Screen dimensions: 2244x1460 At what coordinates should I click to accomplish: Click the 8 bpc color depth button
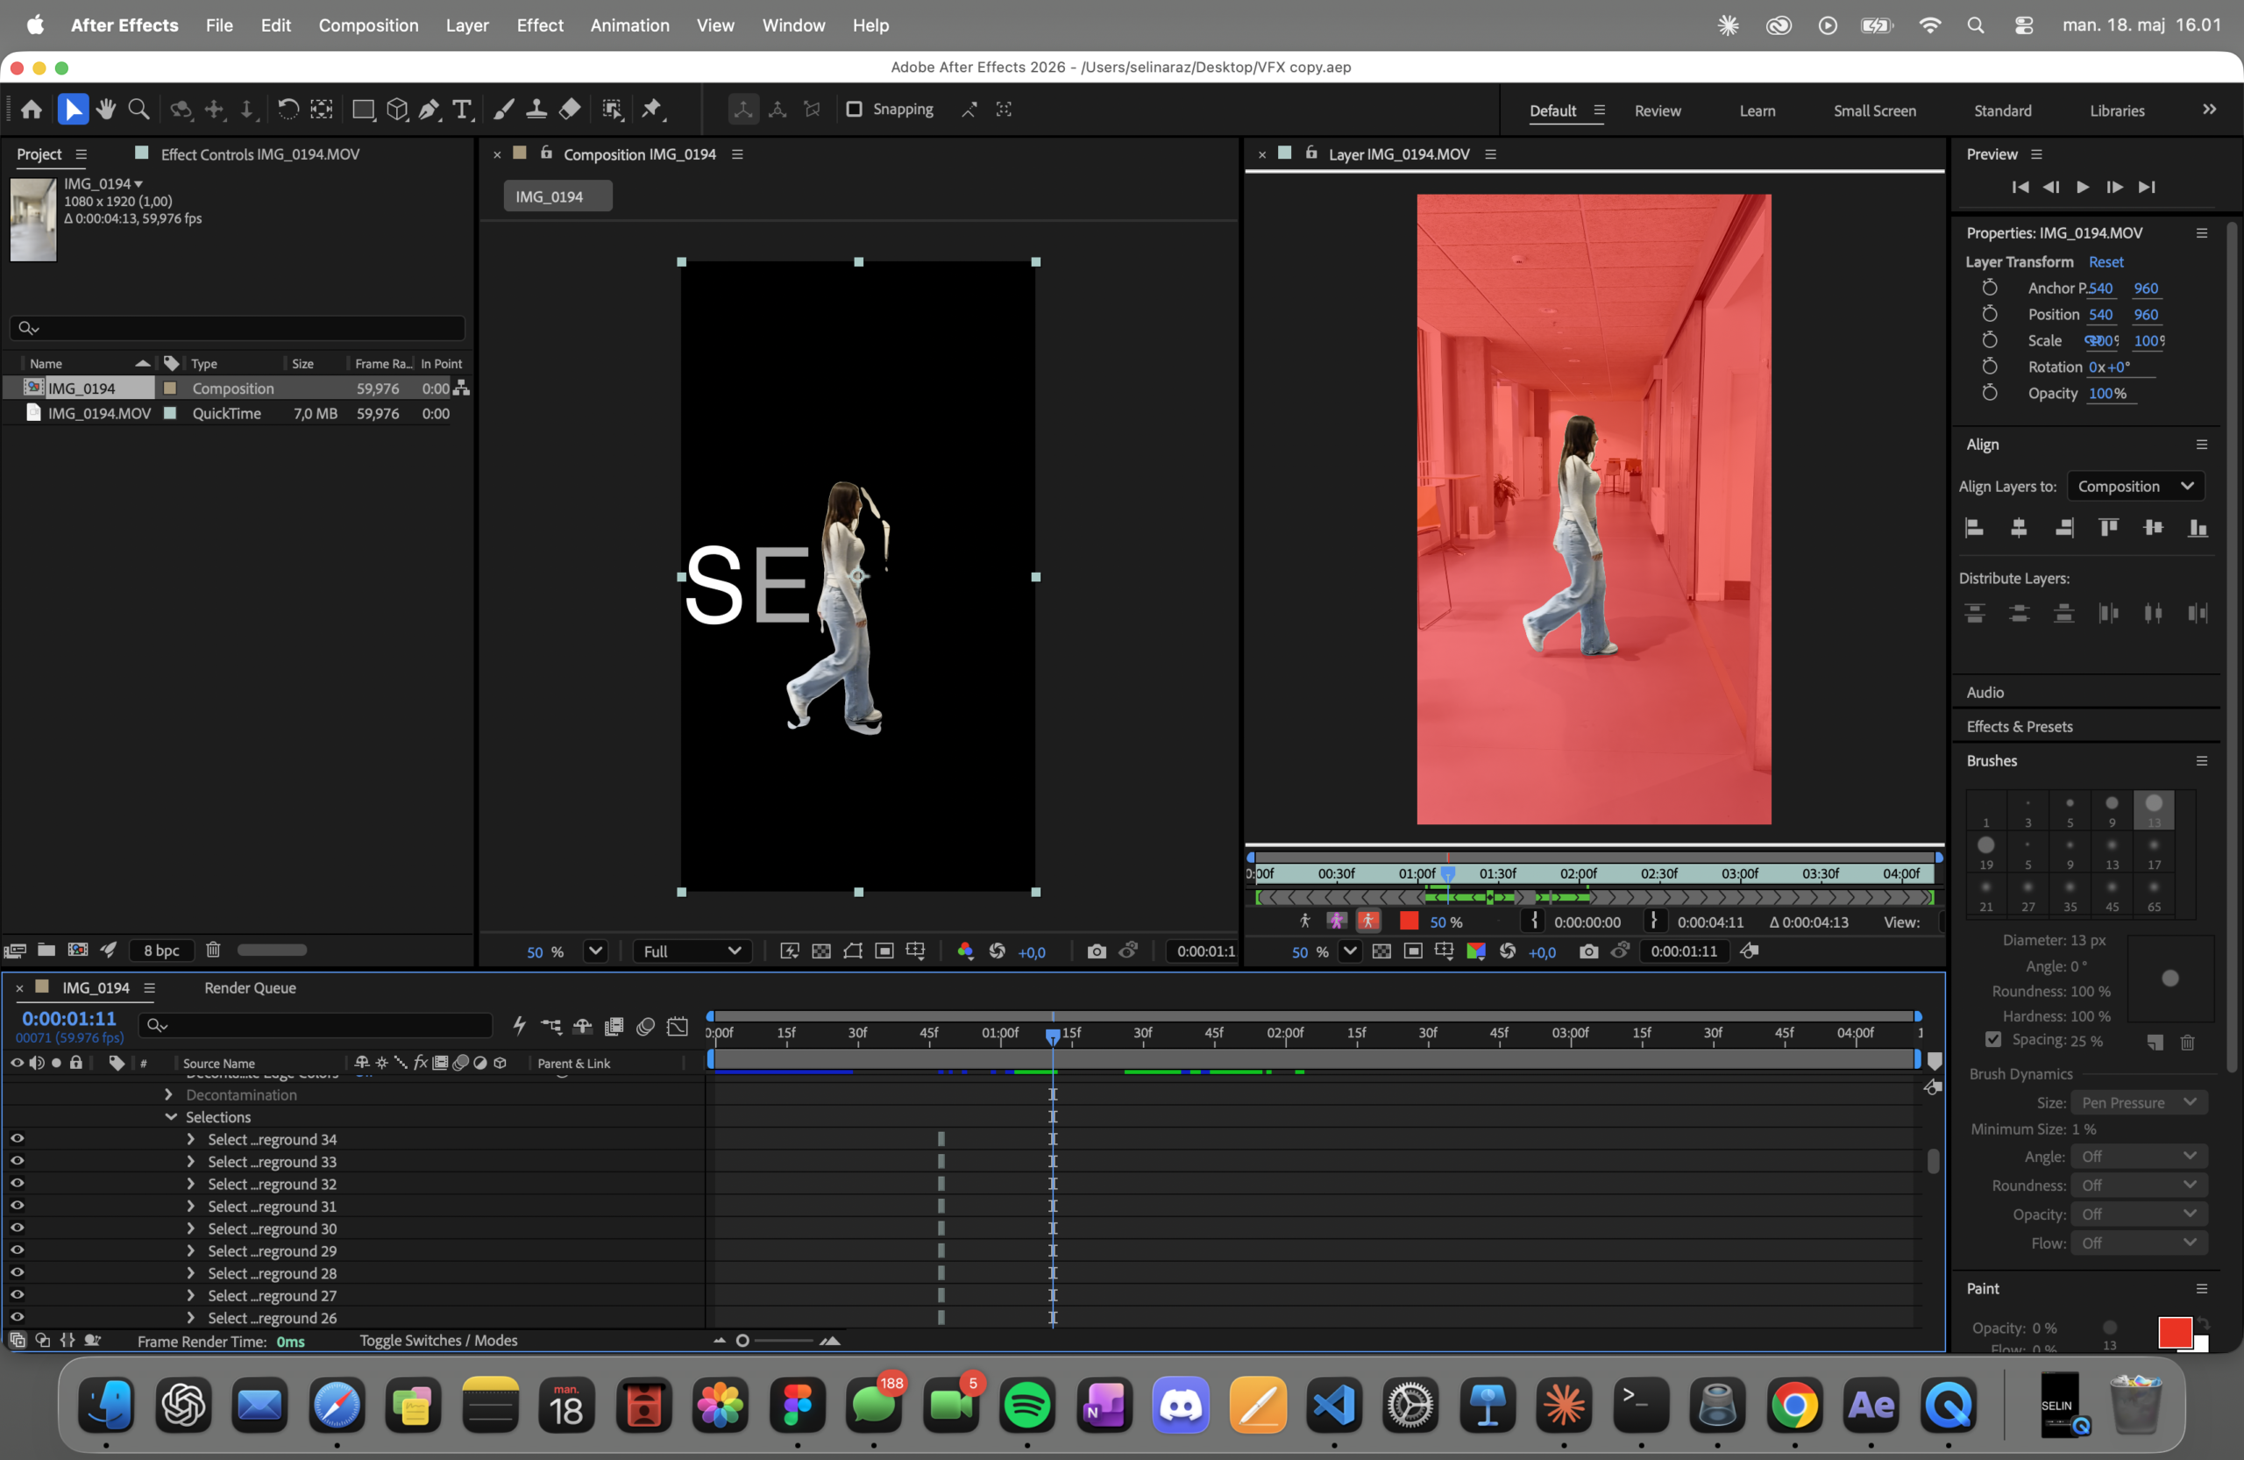coord(161,950)
